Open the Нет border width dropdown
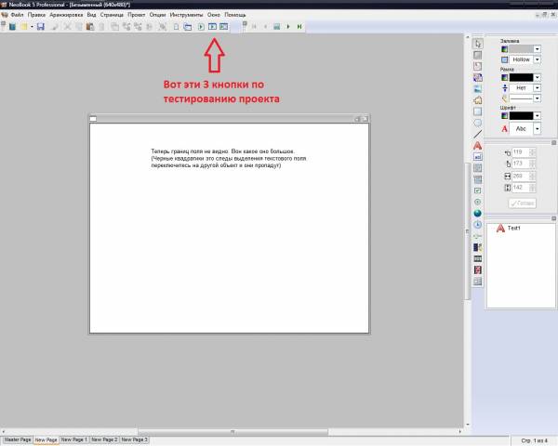This screenshot has width=558, height=446. tap(537, 86)
